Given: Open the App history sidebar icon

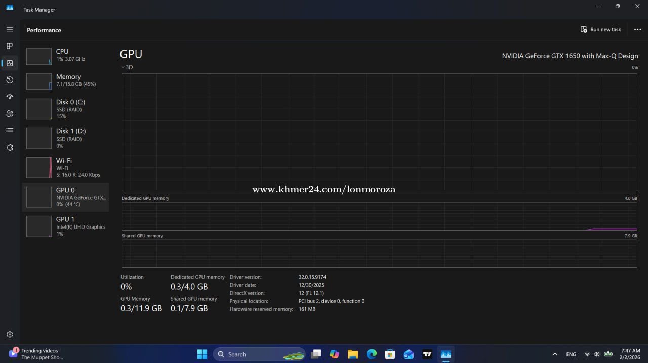Looking at the screenshot, I should (10, 80).
